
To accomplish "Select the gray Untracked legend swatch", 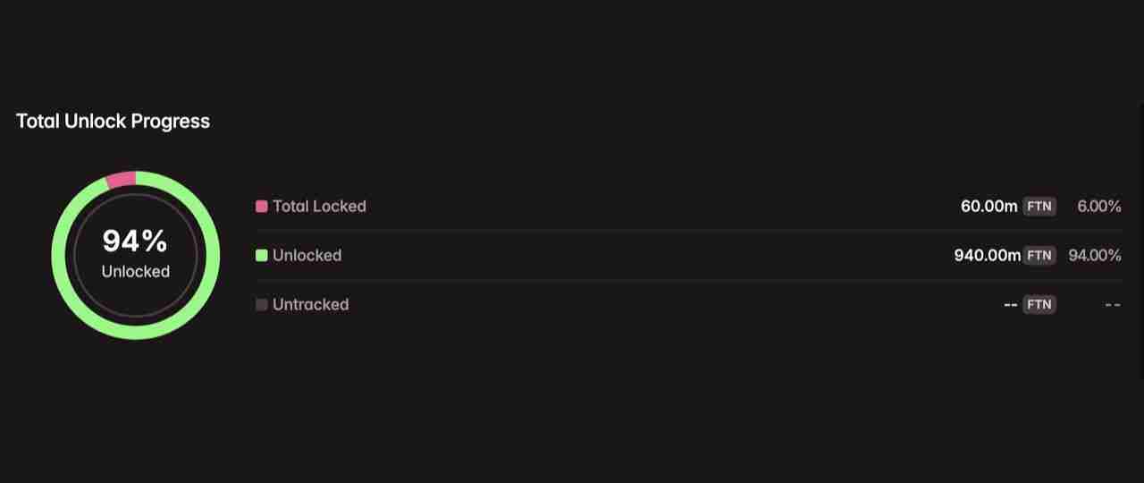I will [x=262, y=305].
